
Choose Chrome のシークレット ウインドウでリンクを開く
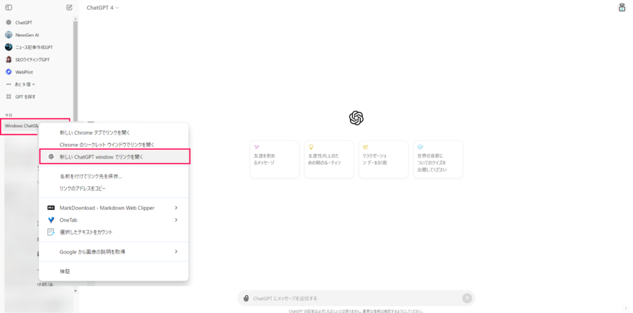pos(114,144)
